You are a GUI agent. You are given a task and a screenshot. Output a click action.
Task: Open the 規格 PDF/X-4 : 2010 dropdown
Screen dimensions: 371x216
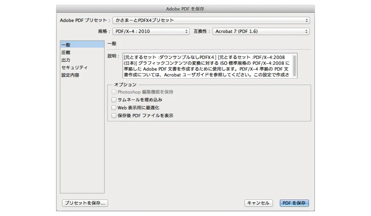[x=151, y=32]
